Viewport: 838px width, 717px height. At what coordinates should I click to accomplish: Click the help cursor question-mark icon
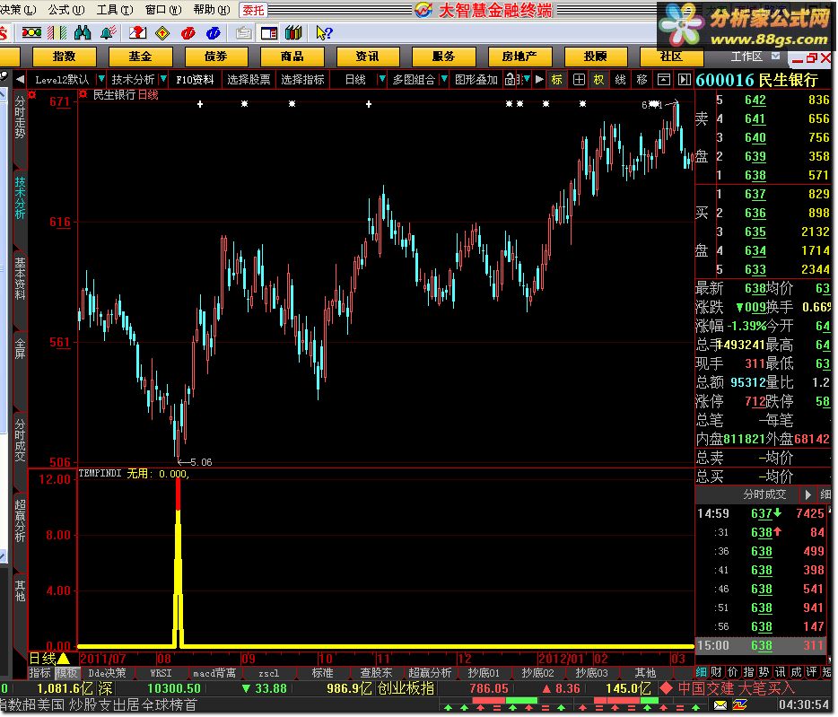pyautogui.click(x=324, y=33)
